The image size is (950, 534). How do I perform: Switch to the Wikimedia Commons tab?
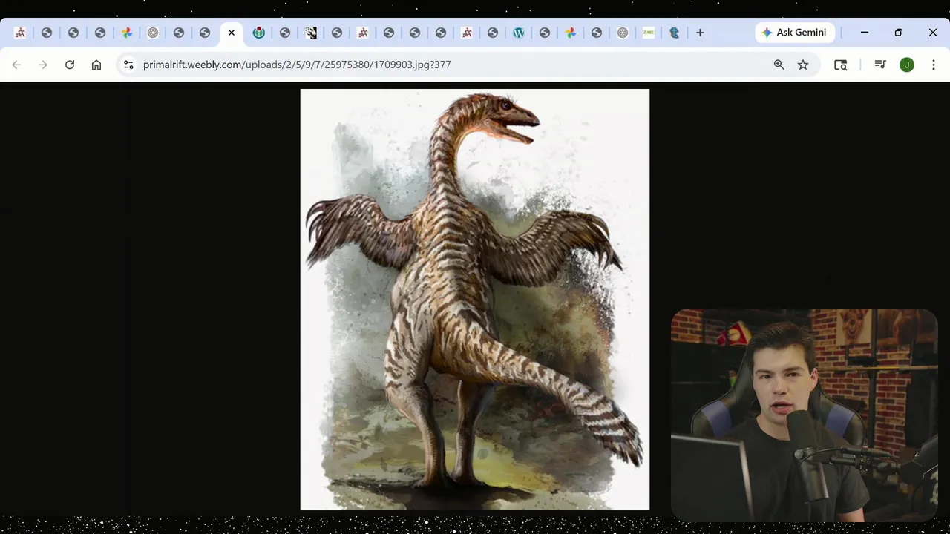pos(259,33)
